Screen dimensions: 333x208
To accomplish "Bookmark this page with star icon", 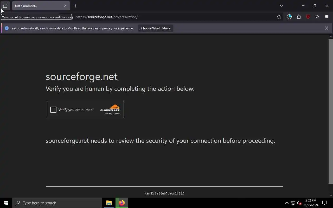I will click(x=279, y=17).
